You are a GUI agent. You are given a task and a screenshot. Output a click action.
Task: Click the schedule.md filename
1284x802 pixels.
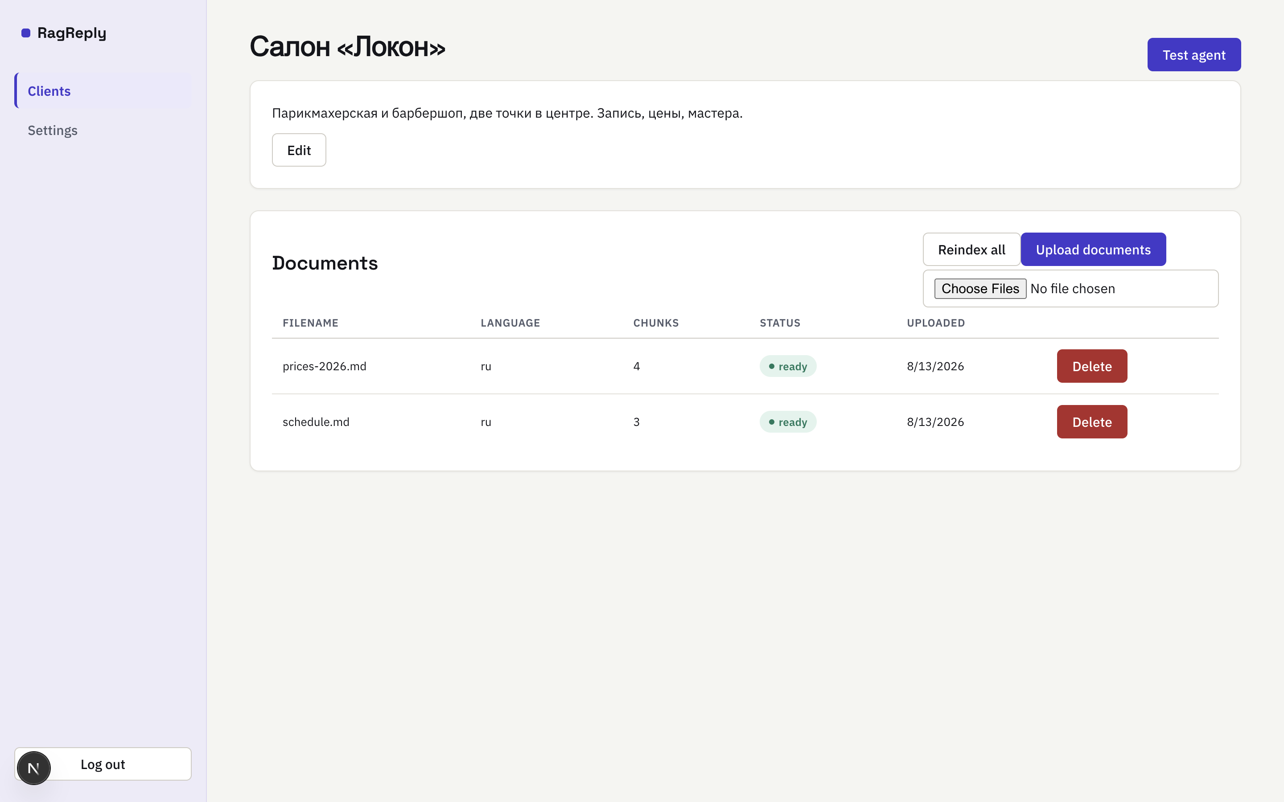tap(316, 421)
